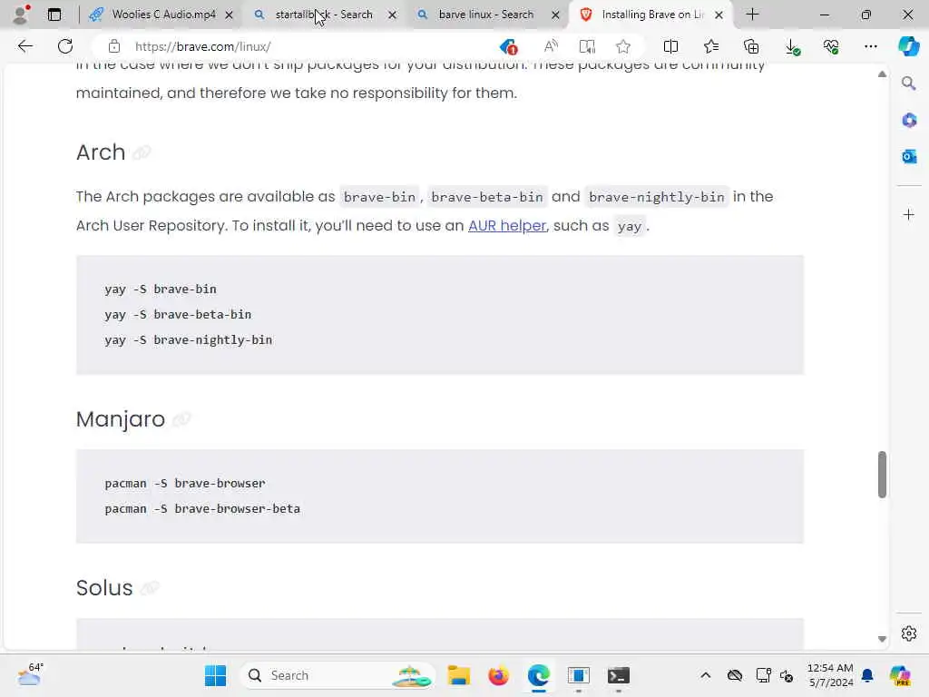Switch to Woolies C Audio.mp4 tab
The width and height of the screenshot is (929, 697).
(160, 15)
